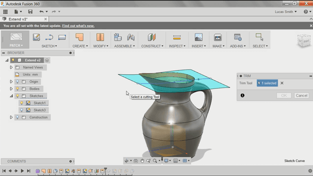The height and width of the screenshot is (176, 313).
Task: Select the Create Sketch tool icon
Action: pos(36,37)
